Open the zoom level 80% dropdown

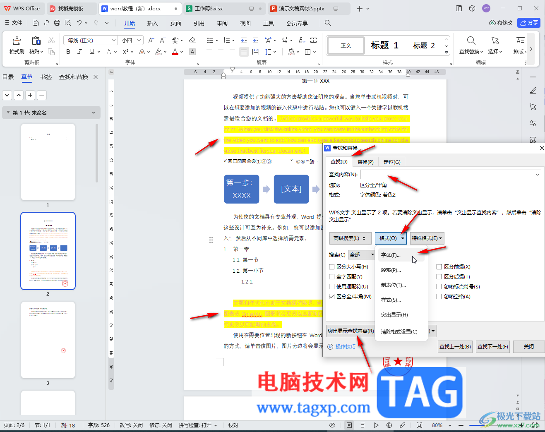[x=450, y=425]
